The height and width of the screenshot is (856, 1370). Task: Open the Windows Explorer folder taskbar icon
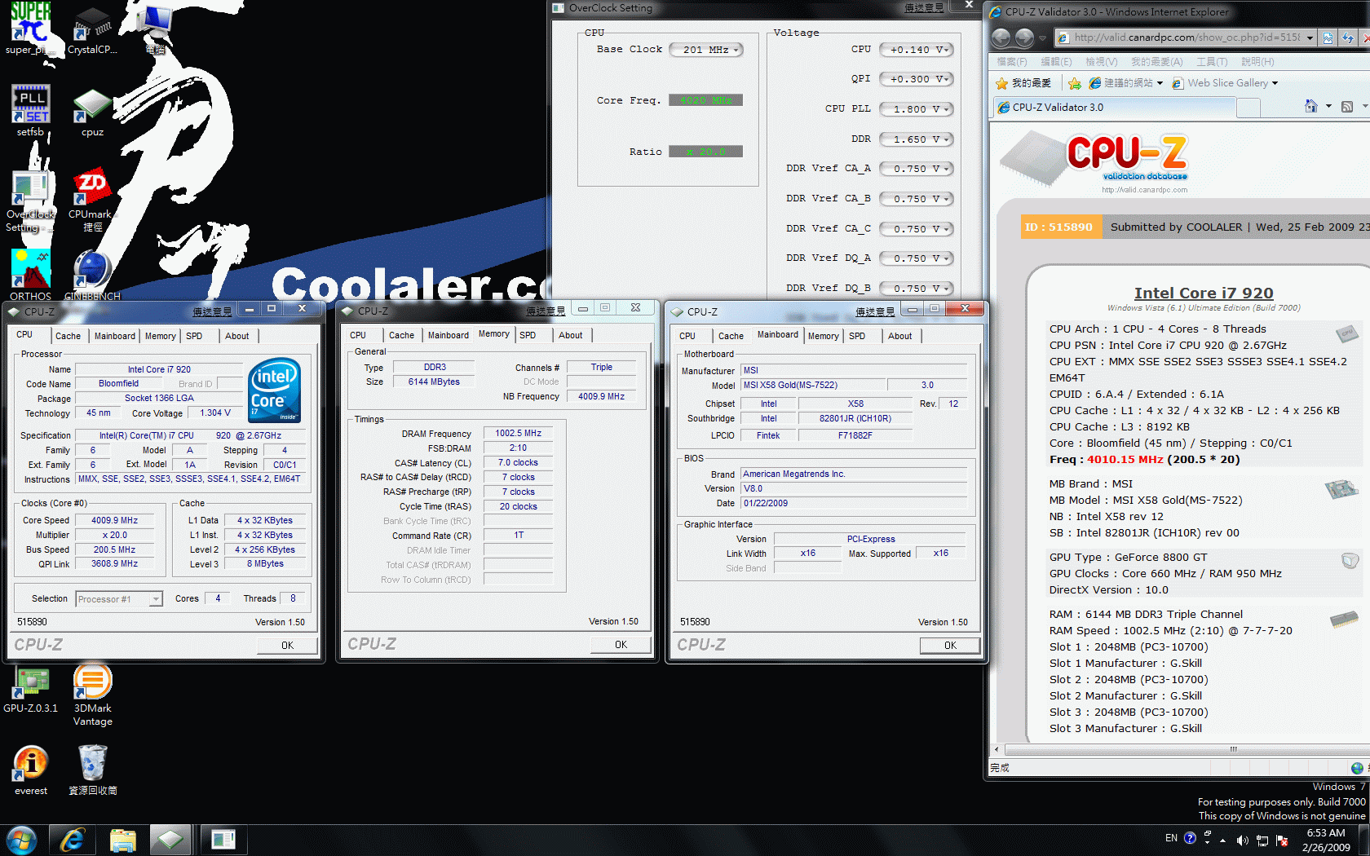(x=122, y=840)
